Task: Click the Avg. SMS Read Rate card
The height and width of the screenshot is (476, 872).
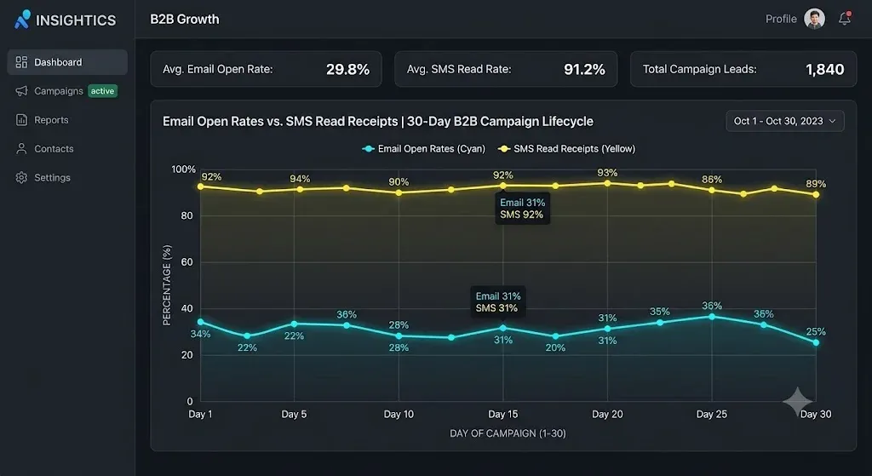Action: coord(506,69)
